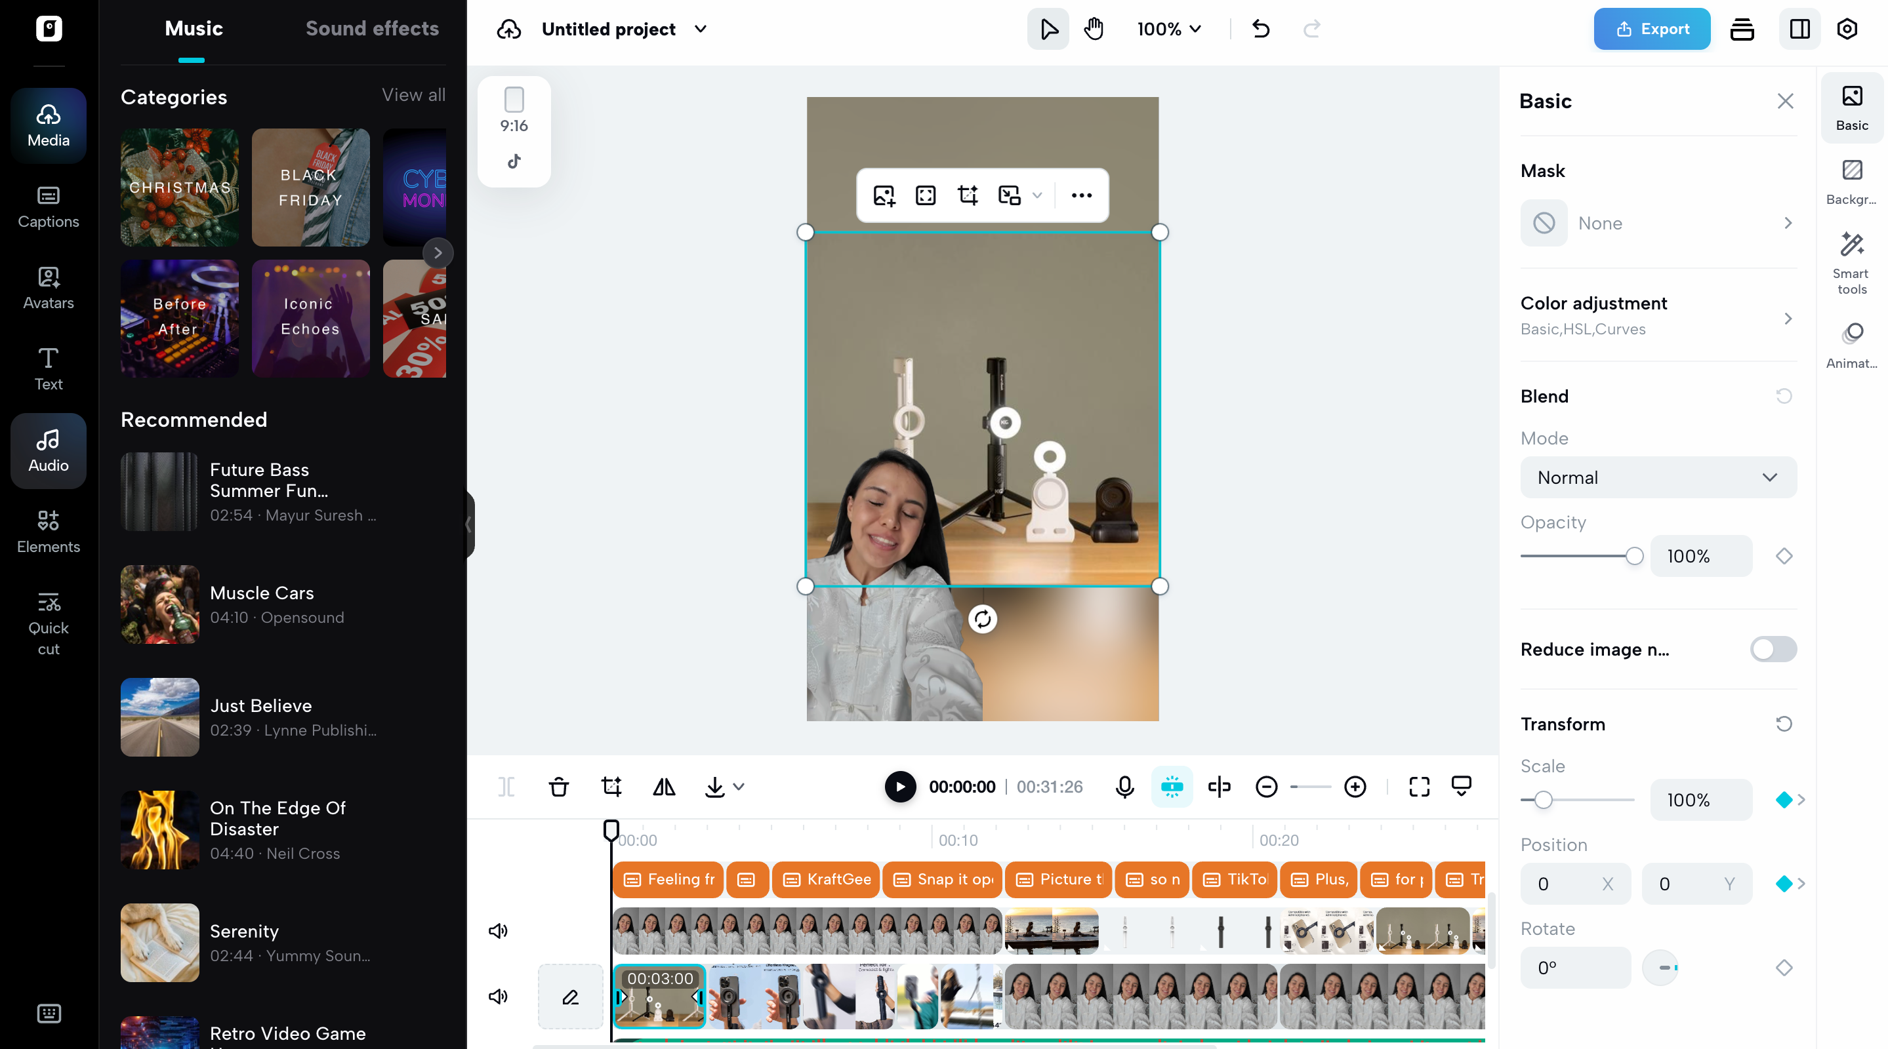Open the 100% zoom level dropdown

1168,29
